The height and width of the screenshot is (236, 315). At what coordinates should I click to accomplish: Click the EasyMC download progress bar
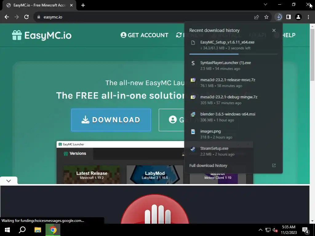tap(233, 54)
